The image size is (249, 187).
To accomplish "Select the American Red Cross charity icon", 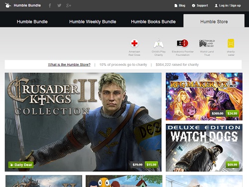I will [x=134, y=43].
